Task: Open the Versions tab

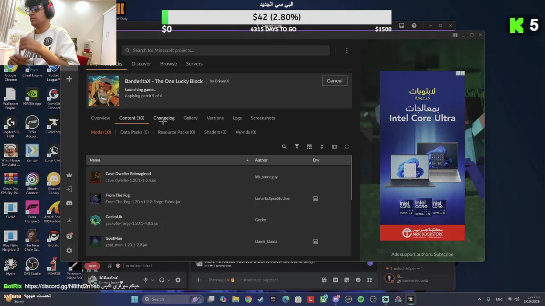Action: point(215,118)
